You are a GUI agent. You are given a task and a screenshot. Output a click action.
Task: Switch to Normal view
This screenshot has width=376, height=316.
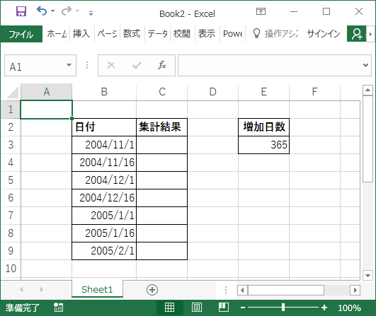(x=169, y=307)
